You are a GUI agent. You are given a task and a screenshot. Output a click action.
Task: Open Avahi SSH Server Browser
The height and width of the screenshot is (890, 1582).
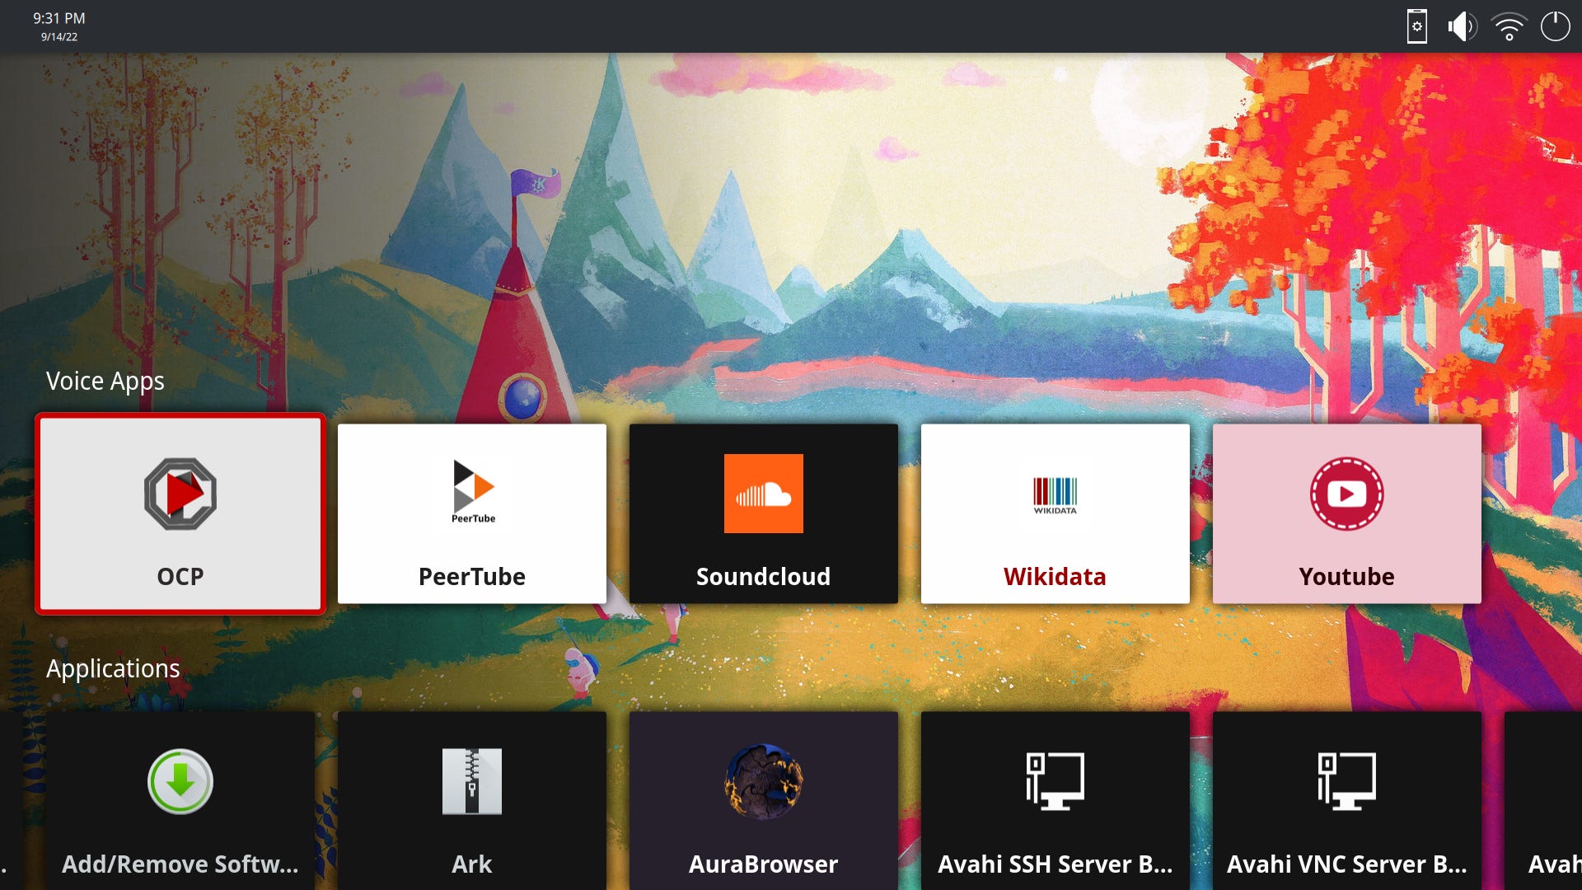[1055, 799]
